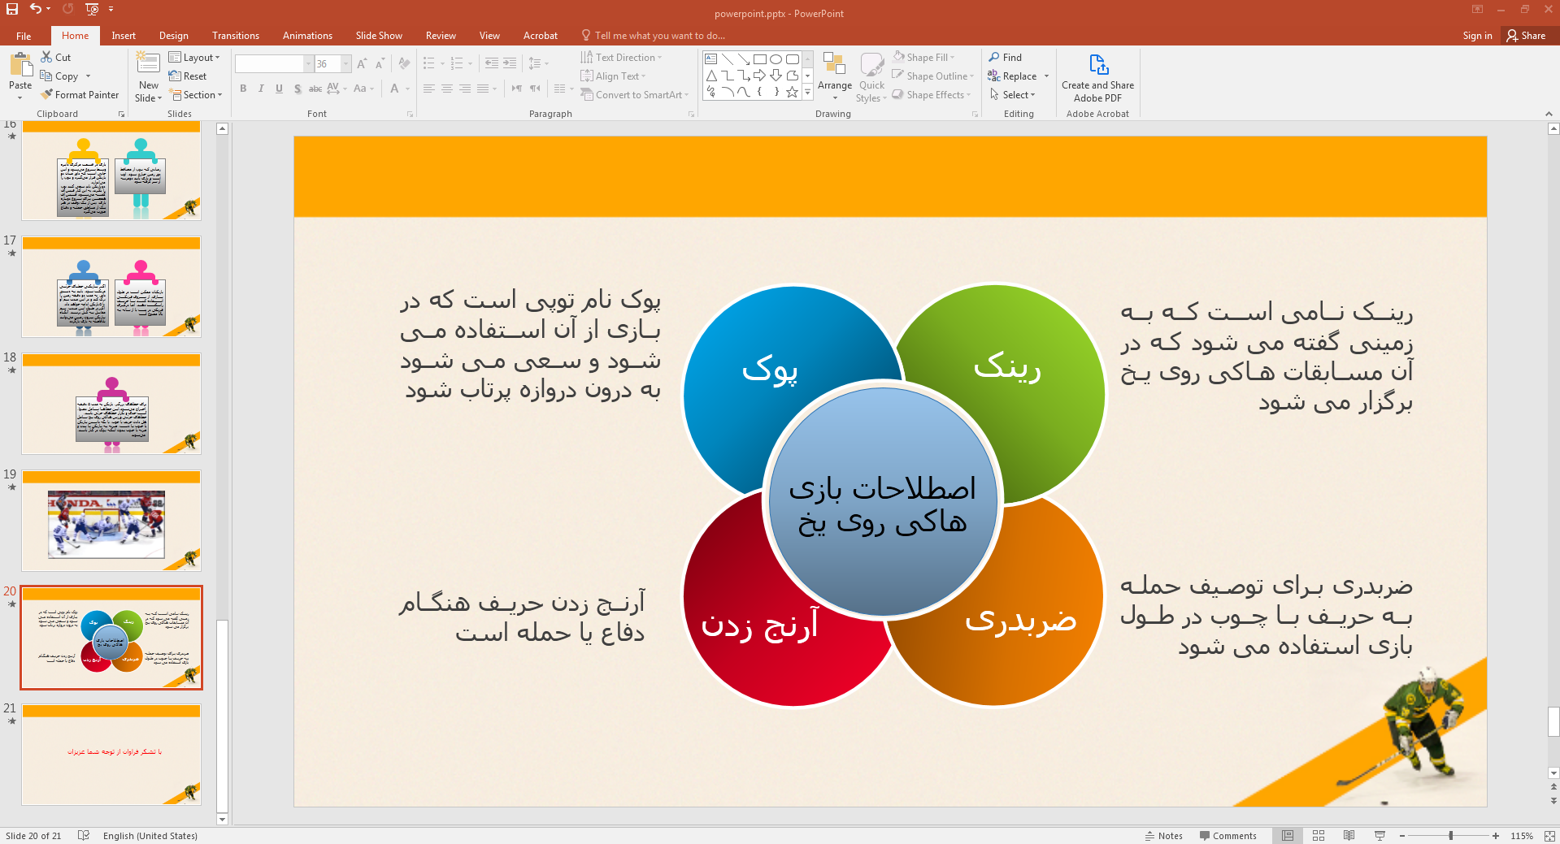1560x844 pixels.
Task: Toggle Bold formatting
Action: pos(243,89)
